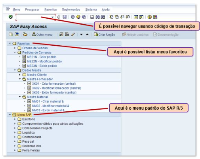Click the Outro menu button
The height and width of the screenshot is (159, 200).
(42, 35)
